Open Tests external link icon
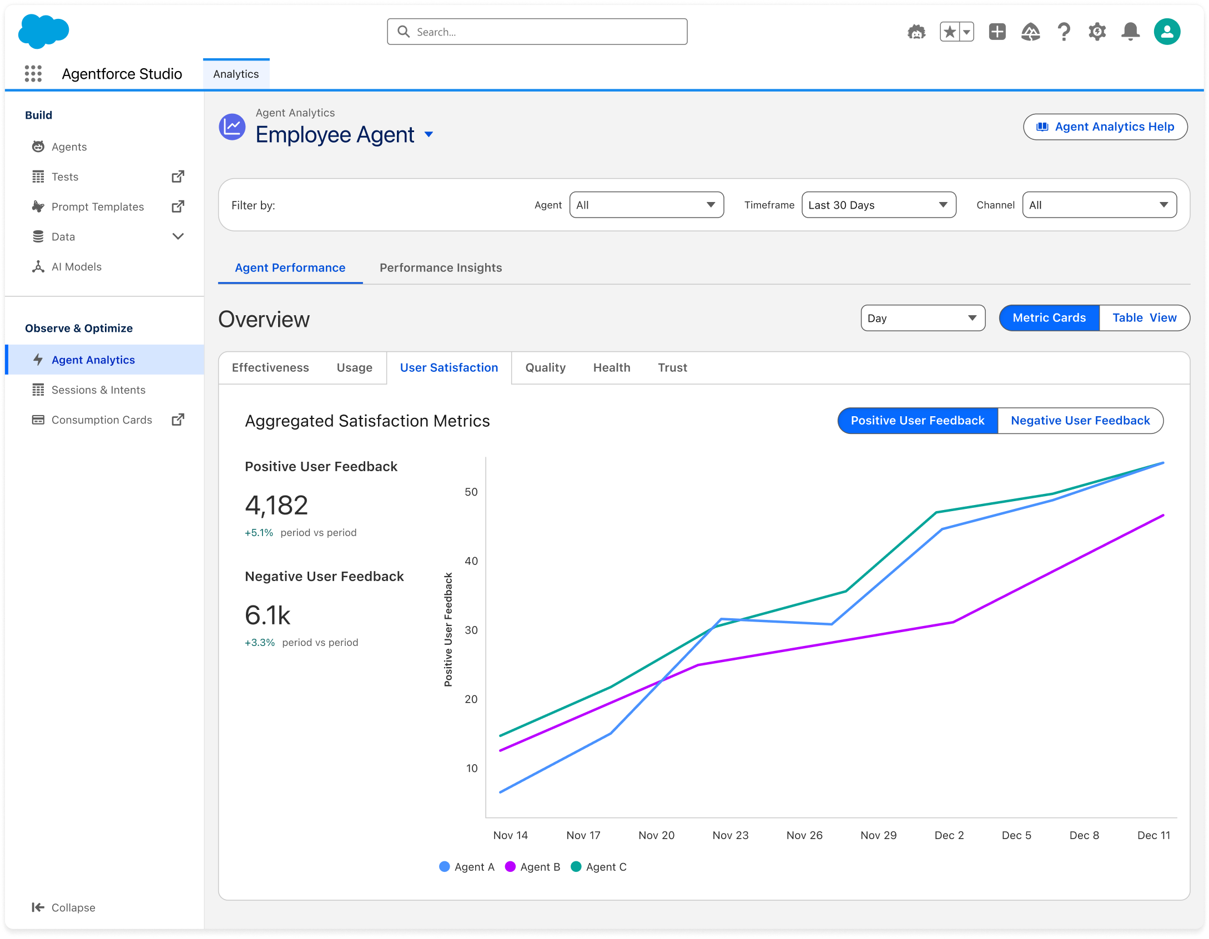The width and height of the screenshot is (1209, 939). click(178, 176)
